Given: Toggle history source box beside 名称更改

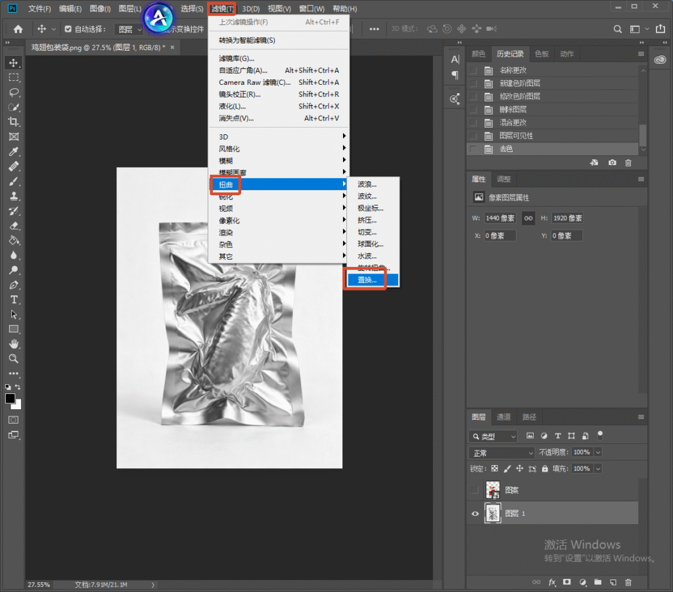Looking at the screenshot, I should pyautogui.click(x=473, y=70).
